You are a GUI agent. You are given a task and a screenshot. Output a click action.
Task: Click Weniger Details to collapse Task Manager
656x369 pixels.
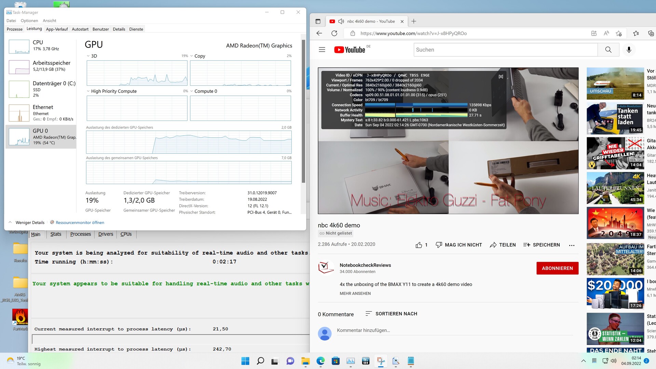(30, 222)
